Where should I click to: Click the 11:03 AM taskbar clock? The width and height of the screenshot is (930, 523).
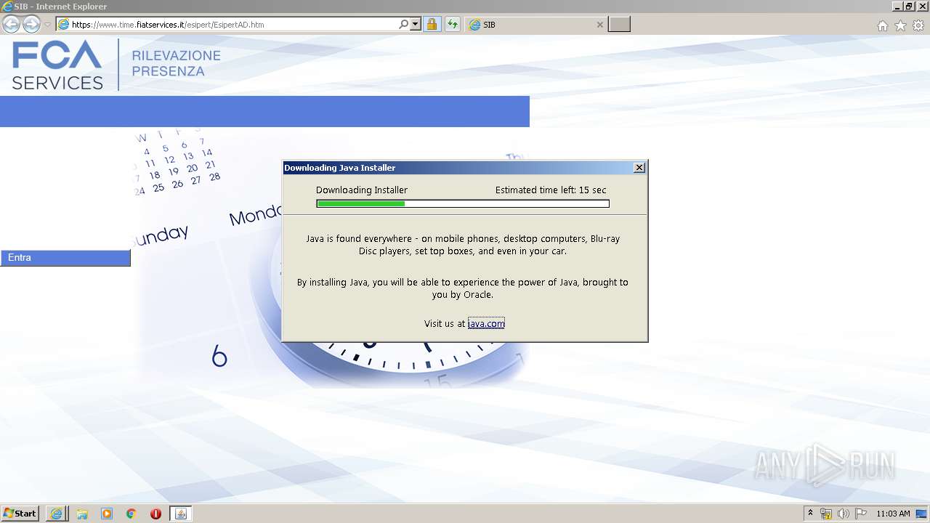click(x=893, y=514)
